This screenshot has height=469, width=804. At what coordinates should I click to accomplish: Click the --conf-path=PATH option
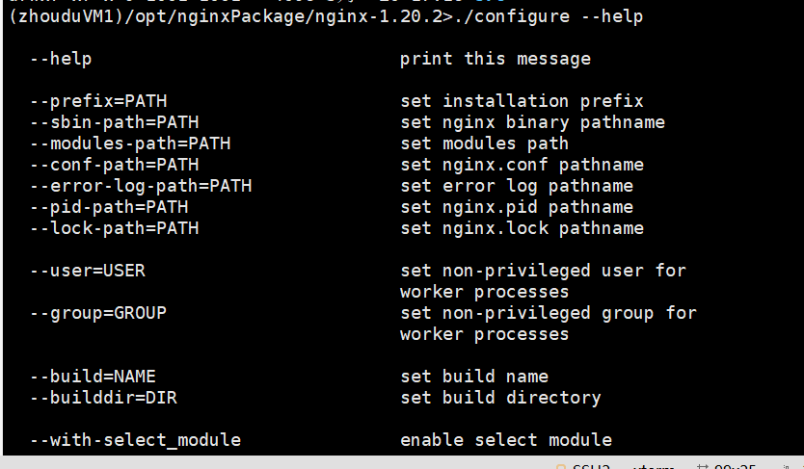point(114,165)
